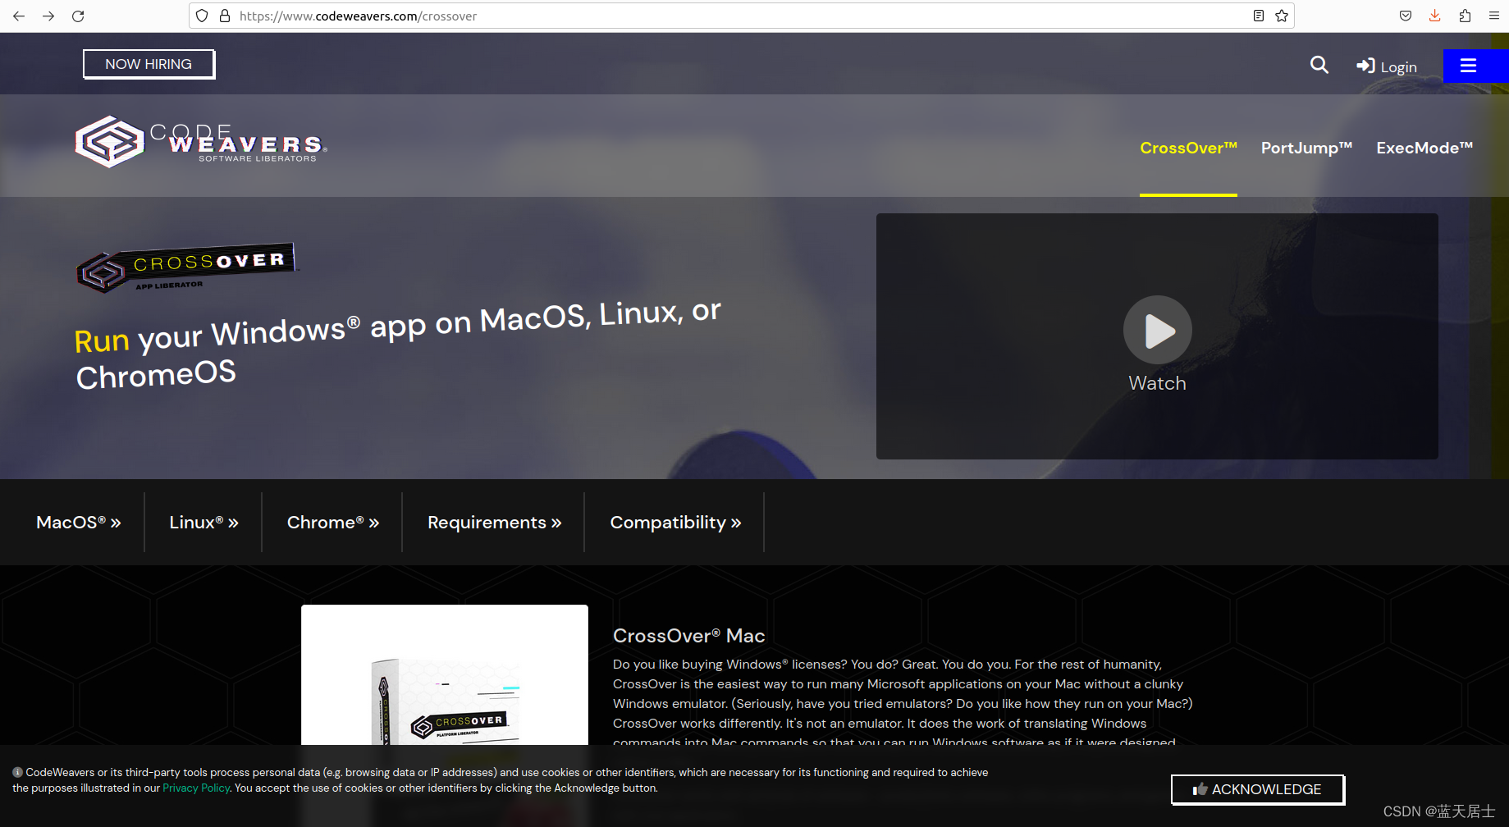Open the Linux® » section link
Viewport: 1509px width, 827px height.
(x=203, y=523)
